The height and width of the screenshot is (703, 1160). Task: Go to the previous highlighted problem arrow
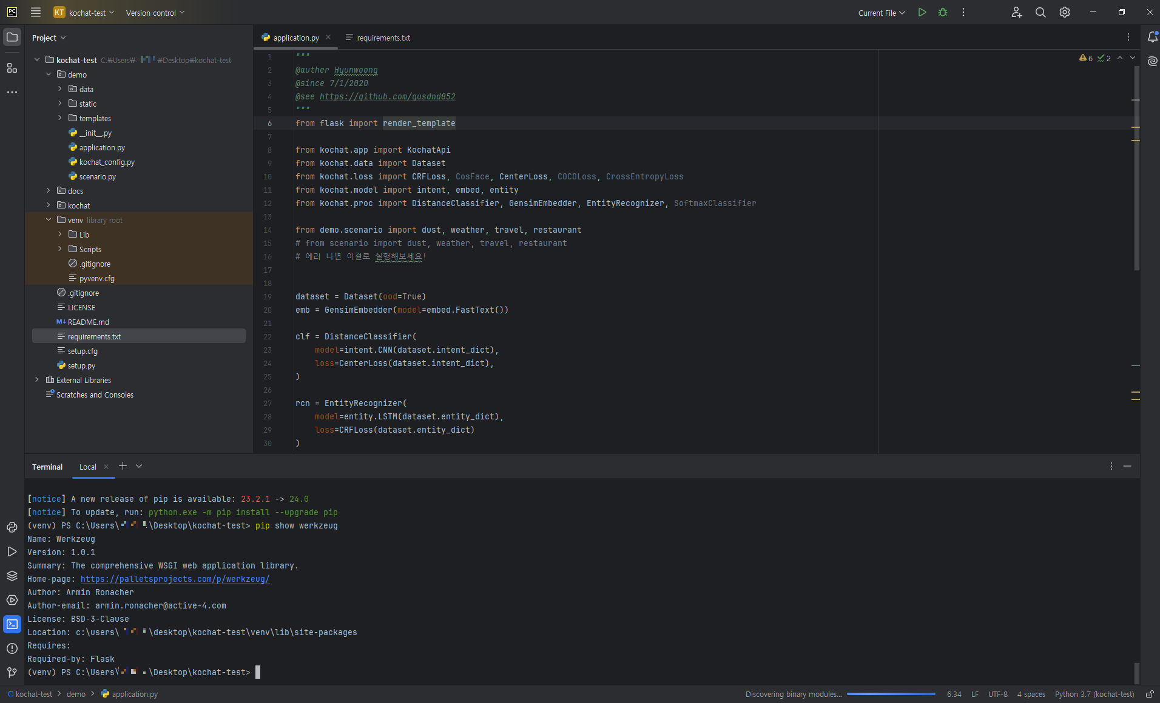pos(1120,58)
